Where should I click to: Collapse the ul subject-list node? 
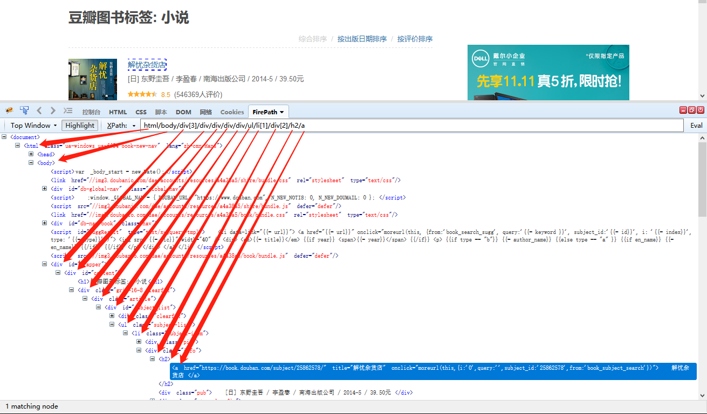coord(112,325)
